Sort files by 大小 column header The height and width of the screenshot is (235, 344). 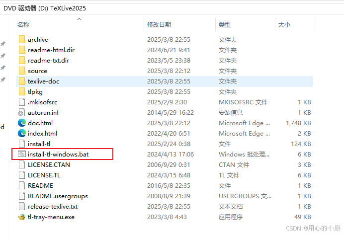(x=284, y=24)
